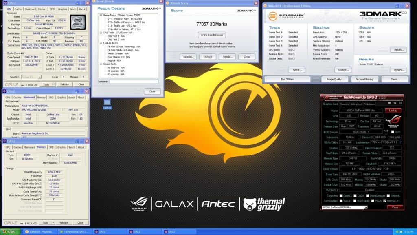Select the capture icon on the desktop

click(107, 104)
